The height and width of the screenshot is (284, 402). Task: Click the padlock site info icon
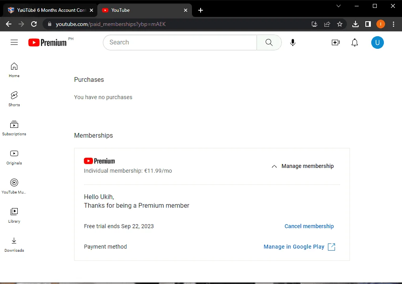[50, 24]
